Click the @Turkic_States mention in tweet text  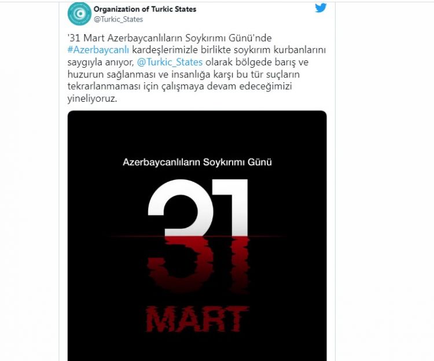pyautogui.click(x=170, y=62)
